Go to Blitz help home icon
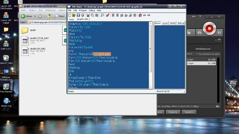This screenshot has width=239, height=134. 140,15
